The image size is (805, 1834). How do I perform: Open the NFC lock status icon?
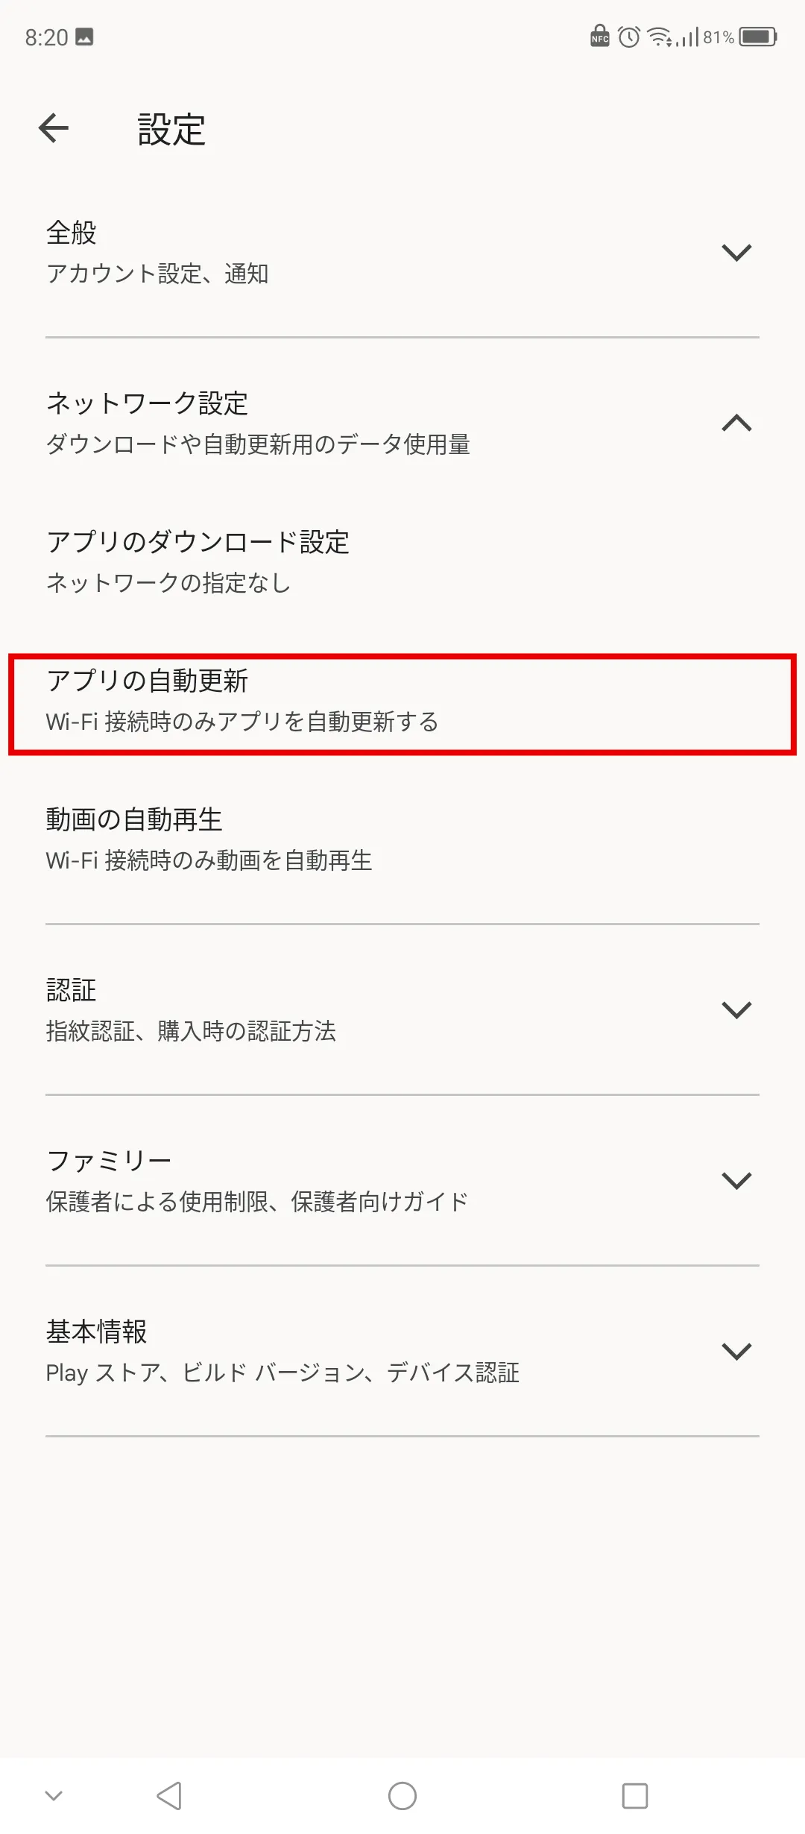point(600,36)
